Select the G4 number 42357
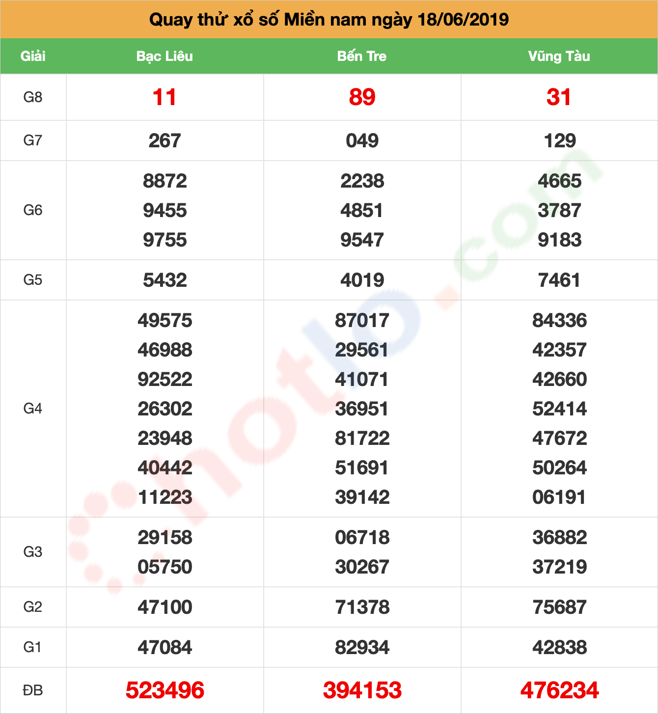Image resolution: width=658 pixels, height=714 pixels. click(559, 350)
